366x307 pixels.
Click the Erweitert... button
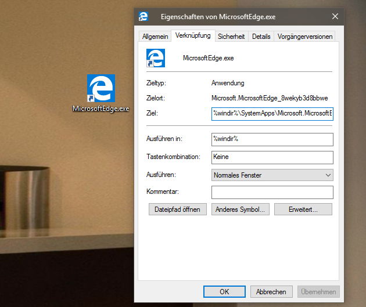click(x=303, y=210)
